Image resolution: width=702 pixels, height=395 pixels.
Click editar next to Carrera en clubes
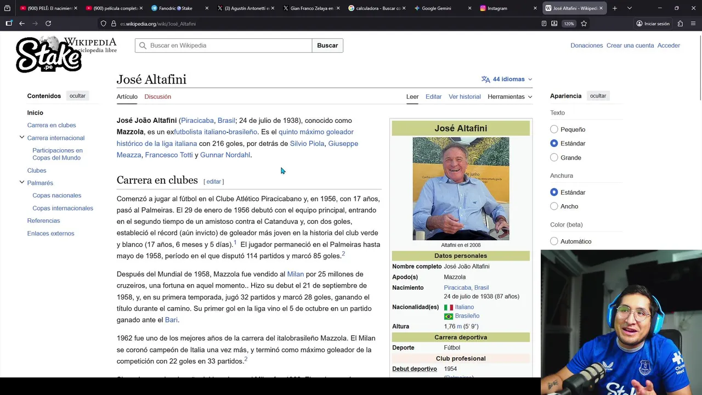[x=213, y=182]
